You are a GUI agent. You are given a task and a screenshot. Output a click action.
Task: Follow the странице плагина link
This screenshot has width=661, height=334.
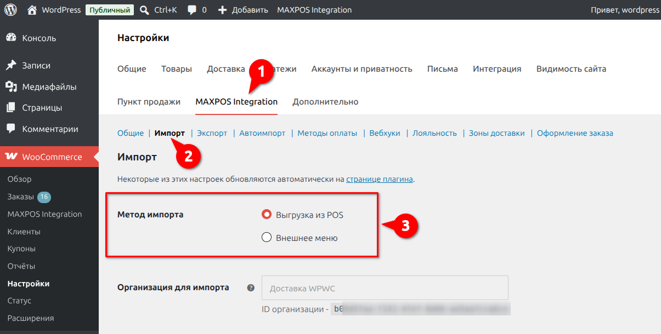380,179
